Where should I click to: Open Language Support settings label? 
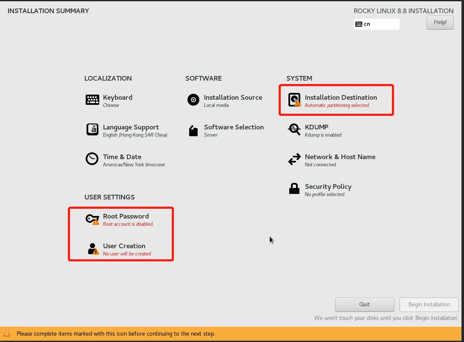131,127
